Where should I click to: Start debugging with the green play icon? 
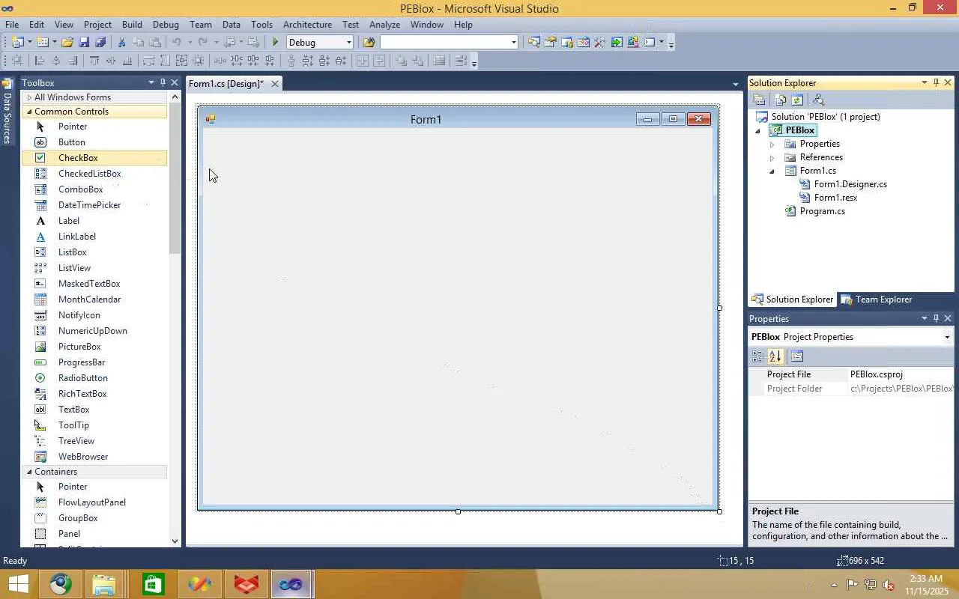(276, 43)
